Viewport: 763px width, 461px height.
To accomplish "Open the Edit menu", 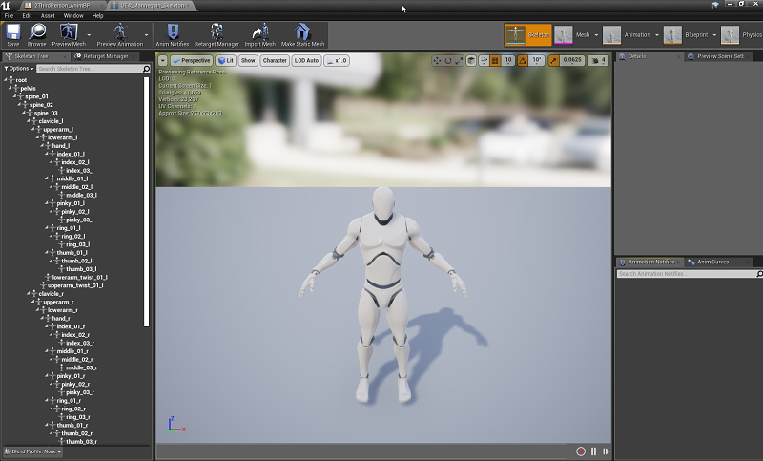I will click(28, 15).
